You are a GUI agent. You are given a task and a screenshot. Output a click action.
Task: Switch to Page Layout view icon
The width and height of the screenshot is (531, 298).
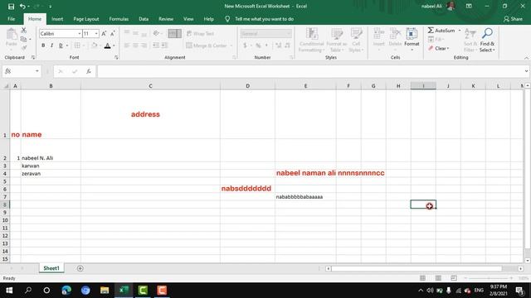(x=438, y=278)
